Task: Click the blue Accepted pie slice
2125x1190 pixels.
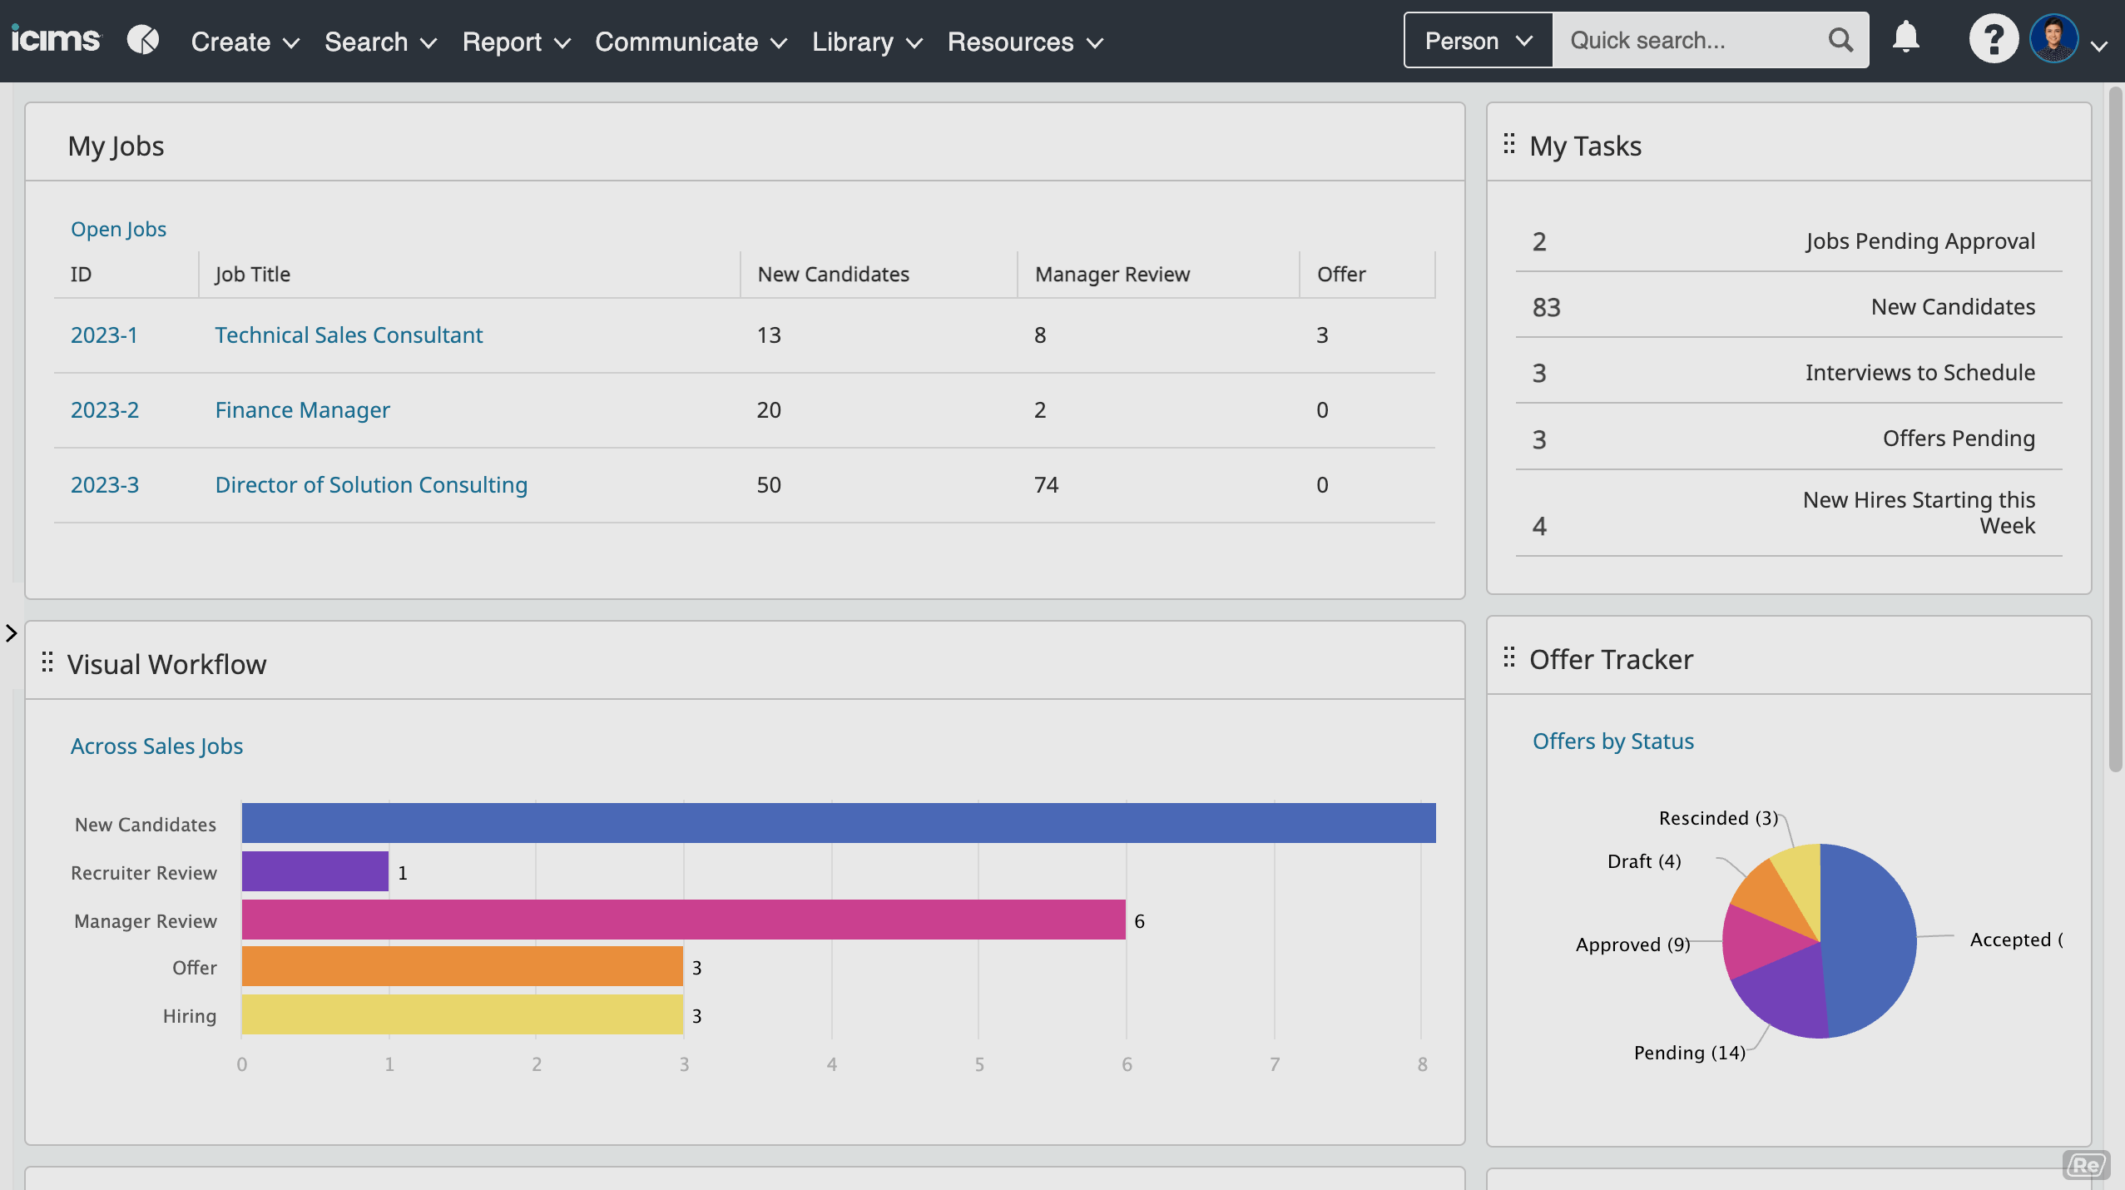Action: (1870, 940)
